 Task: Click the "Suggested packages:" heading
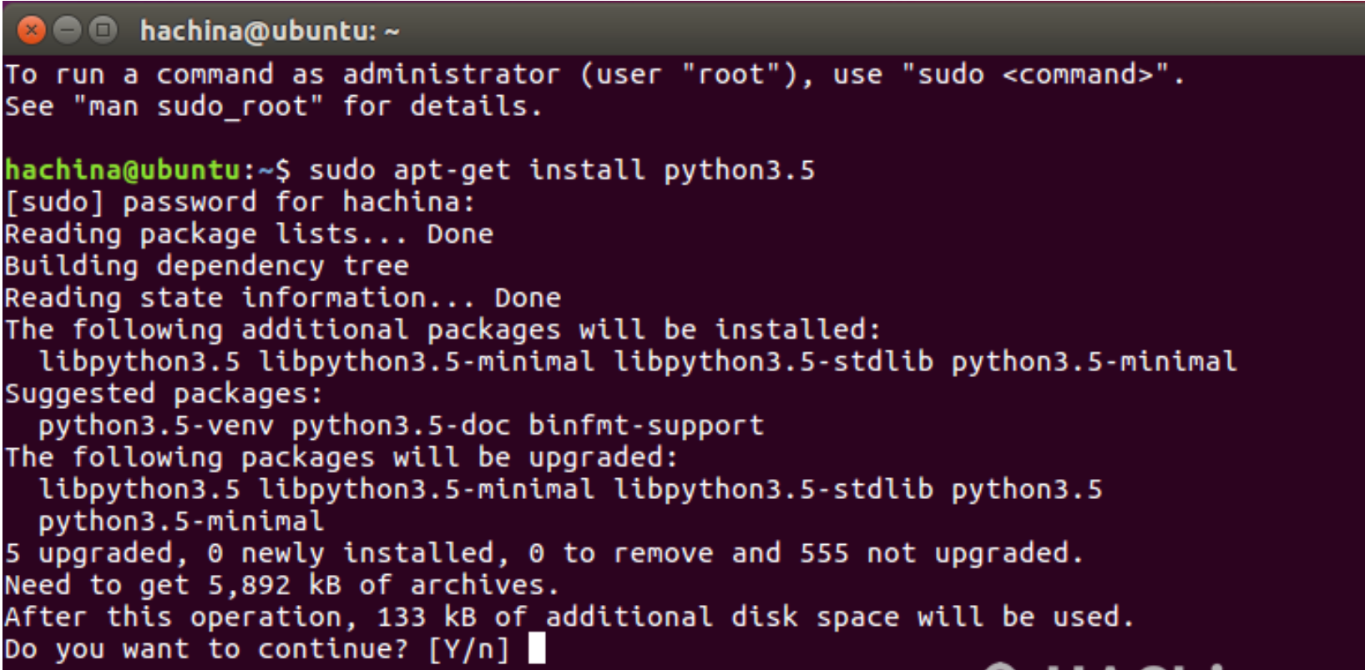tap(163, 394)
